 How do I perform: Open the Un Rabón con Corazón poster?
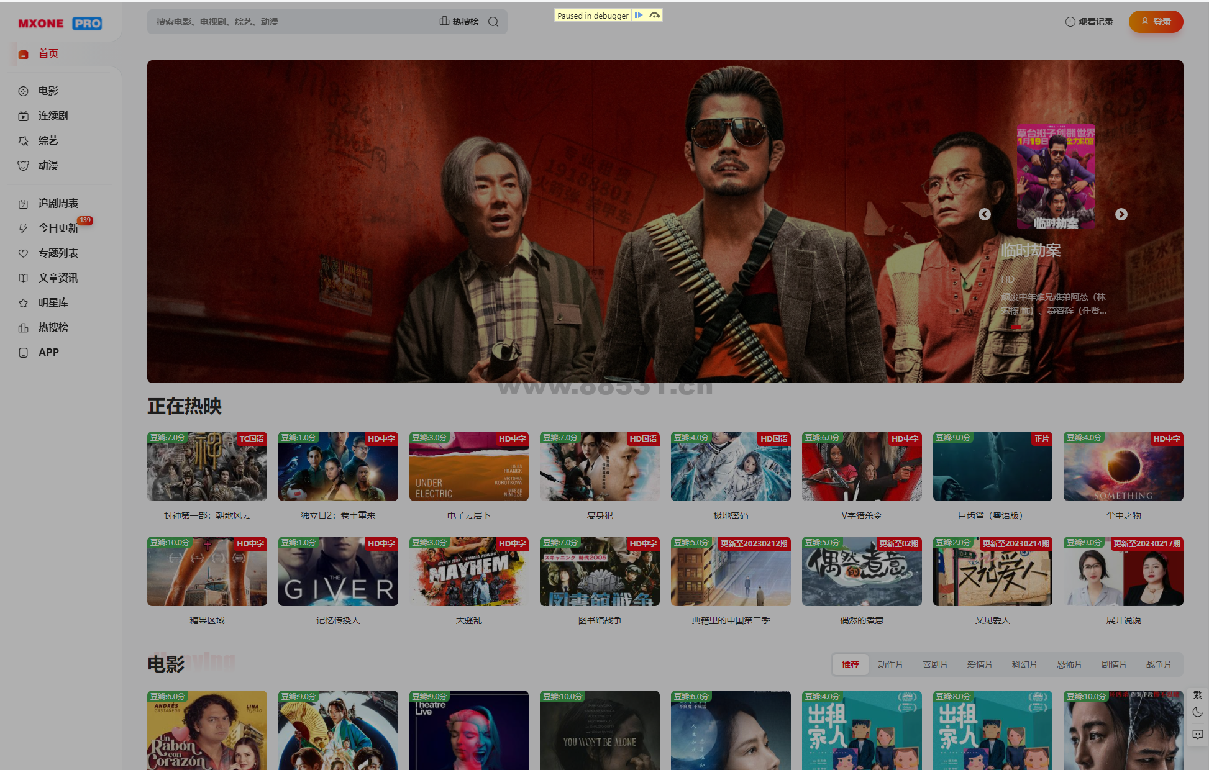[207, 730]
